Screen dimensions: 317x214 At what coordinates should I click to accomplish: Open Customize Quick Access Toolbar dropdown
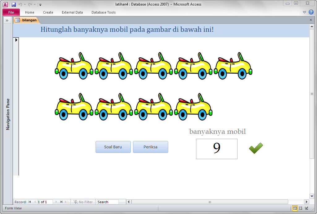[41, 5]
